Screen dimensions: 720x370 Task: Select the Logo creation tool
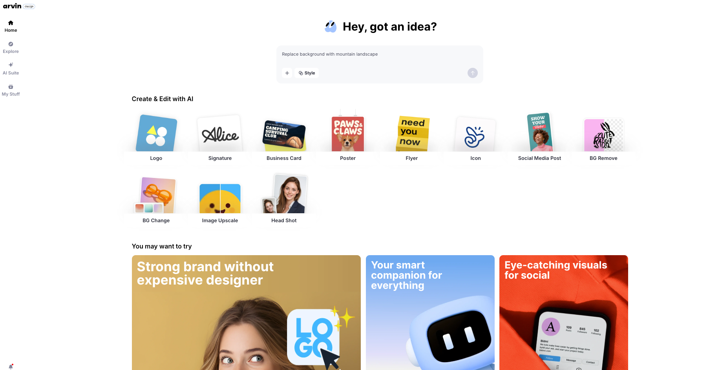point(156,138)
